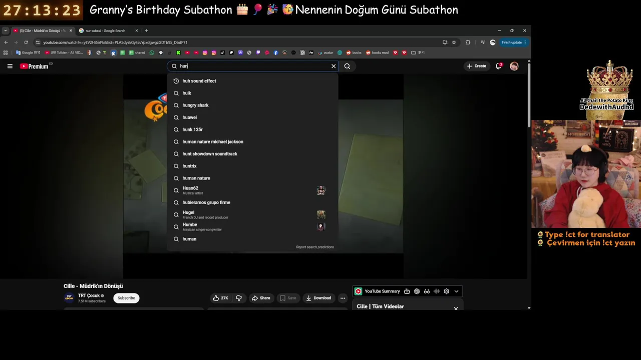Go back in browser history

pos(6,42)
